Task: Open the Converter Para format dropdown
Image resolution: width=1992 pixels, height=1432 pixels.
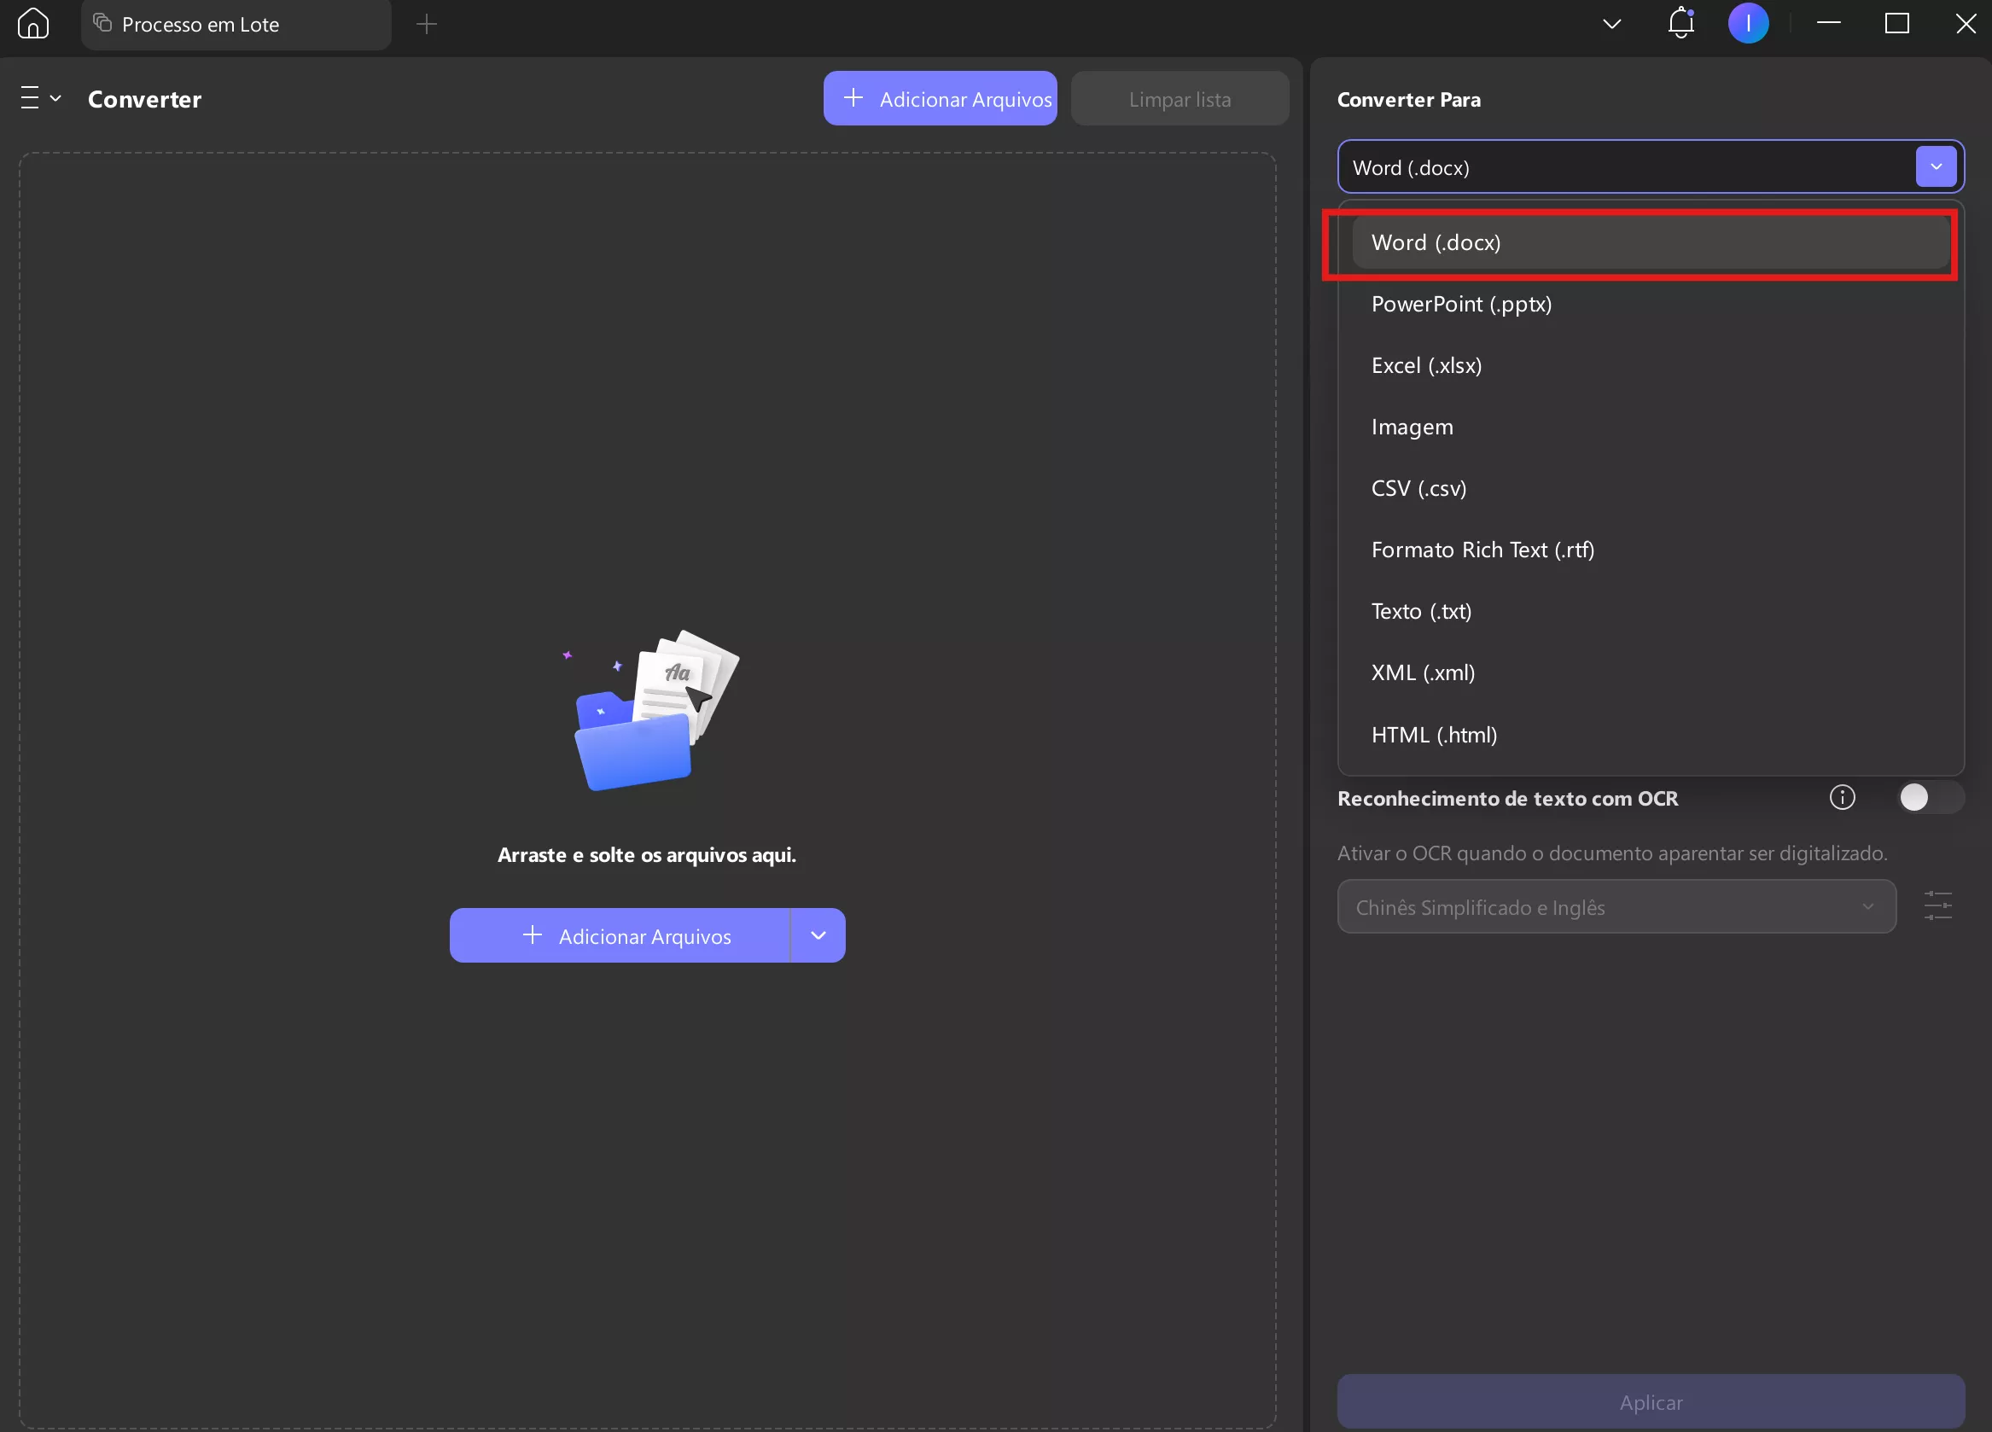Action: (1935, 166)
